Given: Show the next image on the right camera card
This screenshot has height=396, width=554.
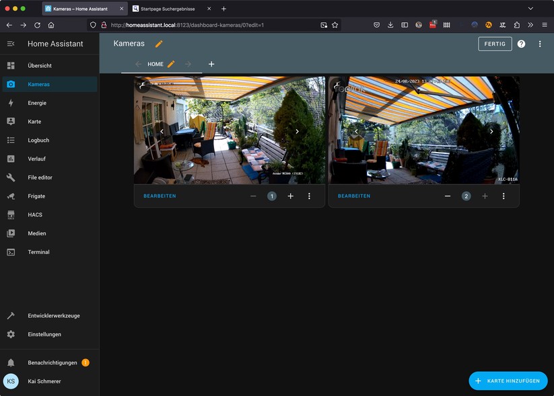Looking at the screenshot, I should 492,132.
